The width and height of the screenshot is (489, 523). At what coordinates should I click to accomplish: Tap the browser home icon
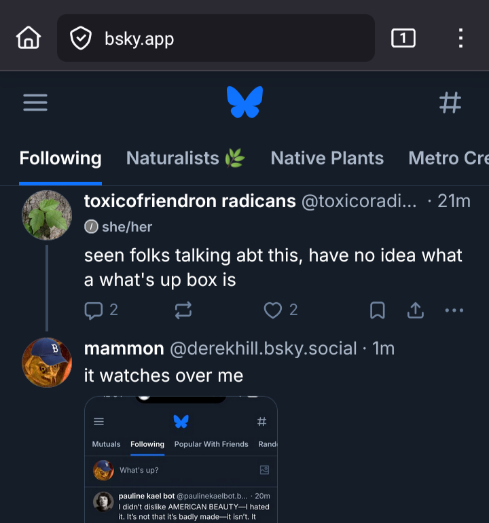pos(29,38)
